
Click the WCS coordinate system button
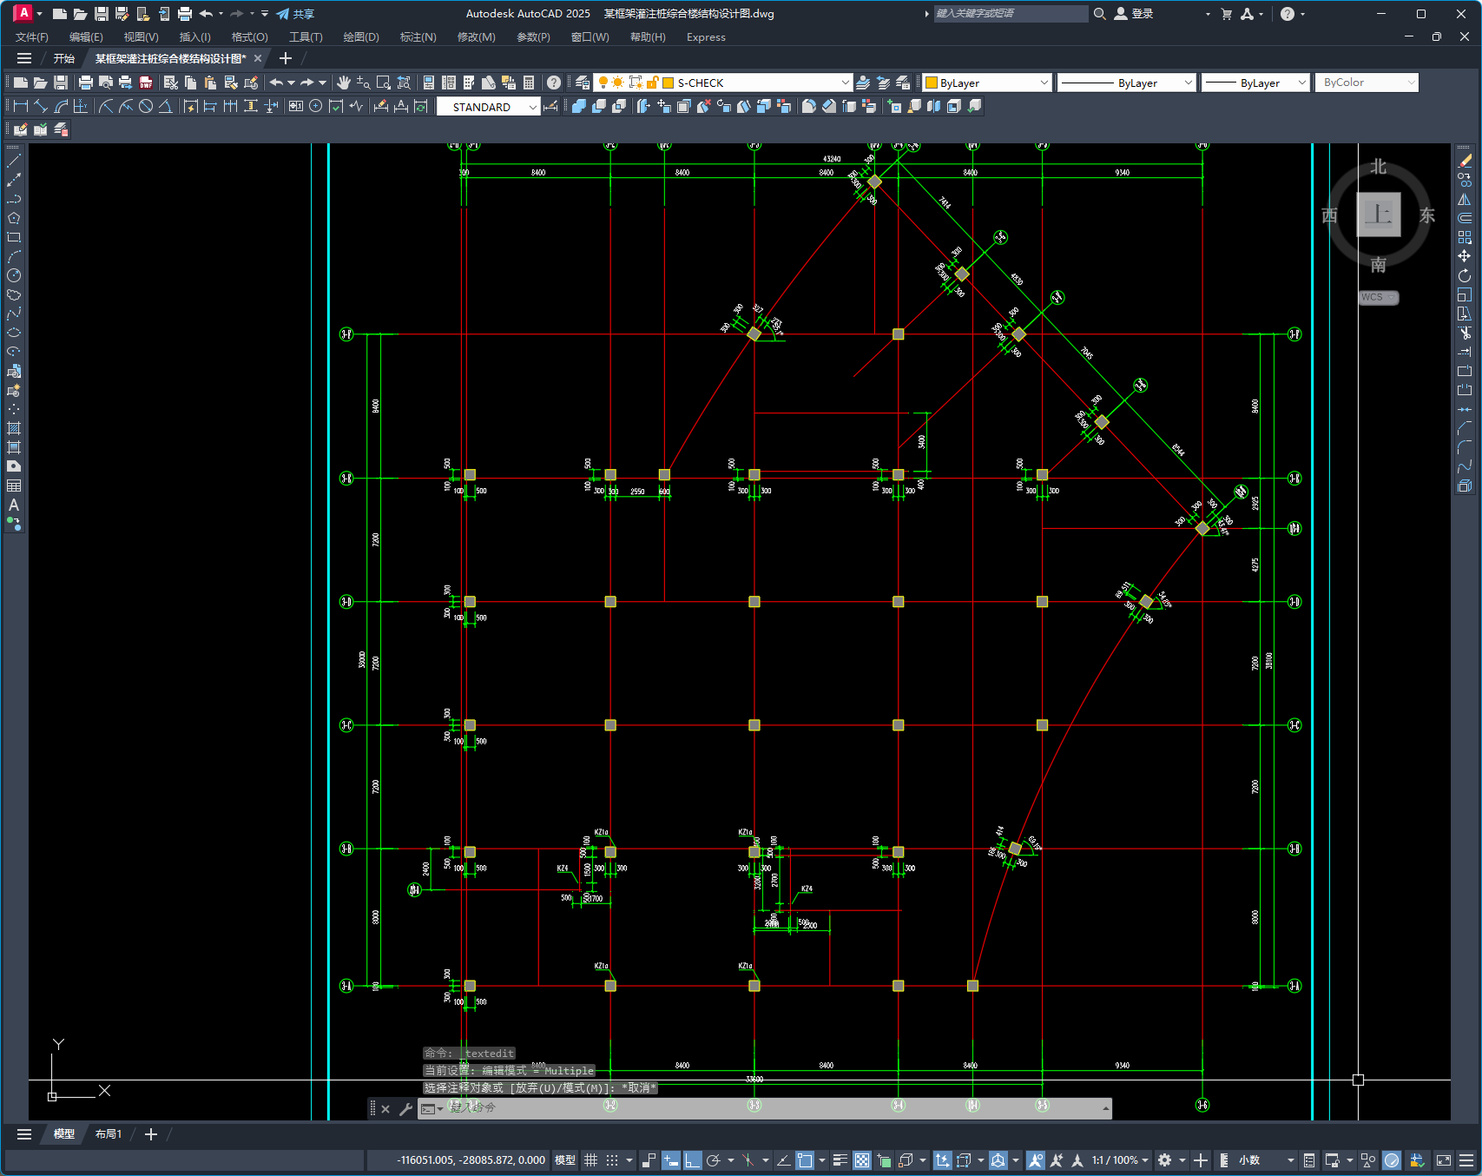tap(1378, 297)
